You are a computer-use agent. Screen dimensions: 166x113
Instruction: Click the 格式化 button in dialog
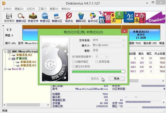95,79
